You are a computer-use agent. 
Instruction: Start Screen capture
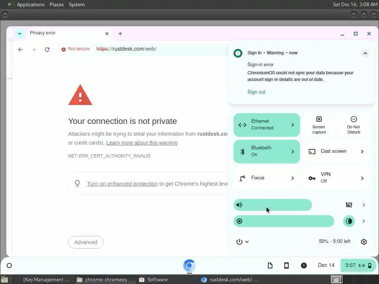319,125
